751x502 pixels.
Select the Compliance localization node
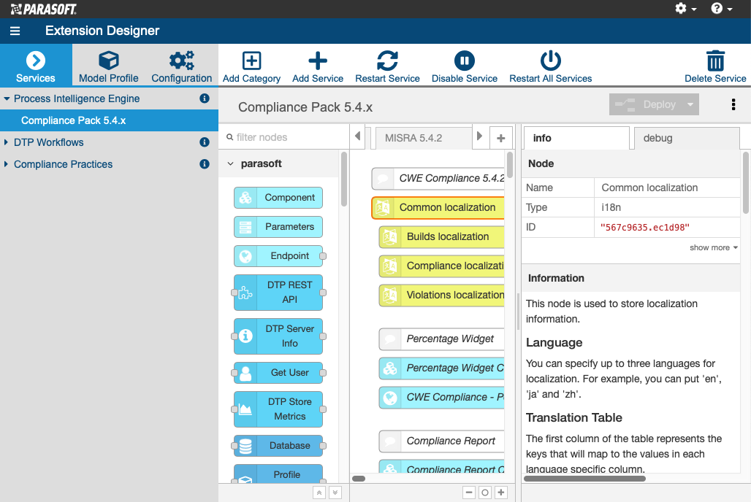442,266
